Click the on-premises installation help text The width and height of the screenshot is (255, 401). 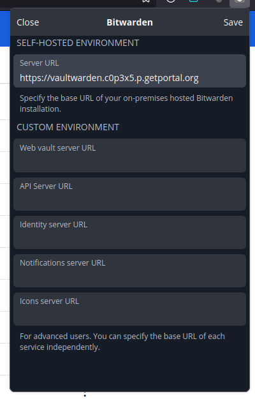[x=126, y=103]
